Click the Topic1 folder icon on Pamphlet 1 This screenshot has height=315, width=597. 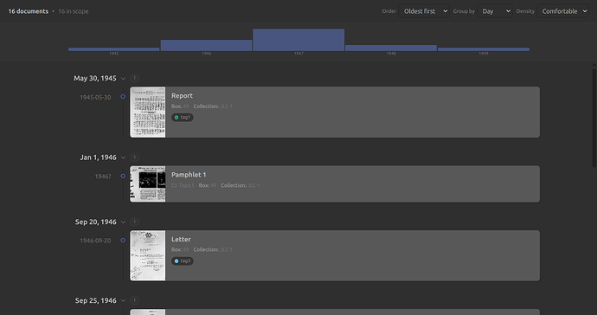click(x=174, y=185)
